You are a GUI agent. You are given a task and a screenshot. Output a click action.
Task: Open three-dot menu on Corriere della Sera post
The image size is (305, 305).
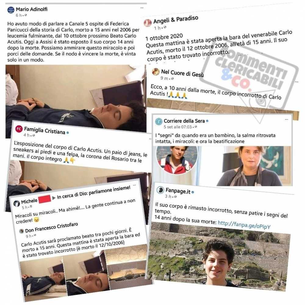tap(286, 120)
